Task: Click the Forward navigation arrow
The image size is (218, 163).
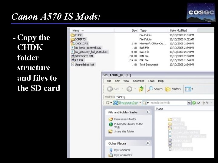Action: (129, 89)
